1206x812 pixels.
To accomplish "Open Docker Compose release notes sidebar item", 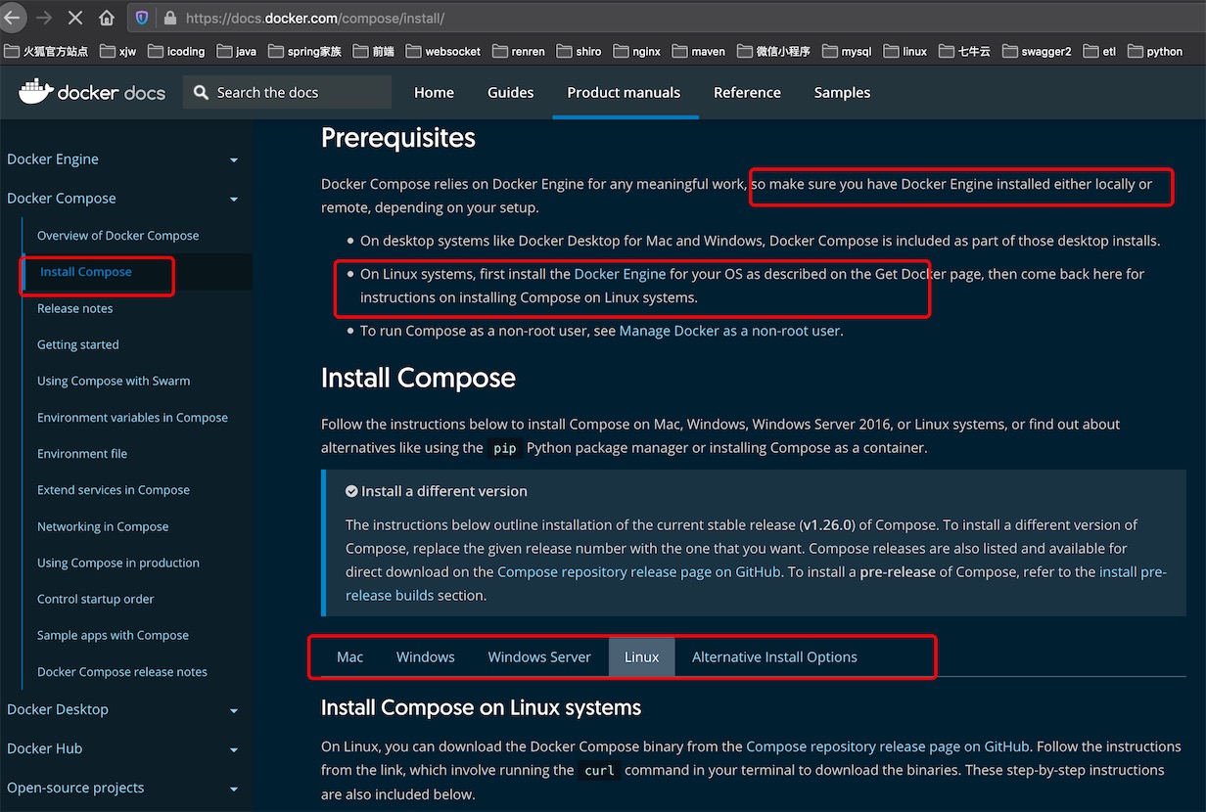I will [122, 671].
